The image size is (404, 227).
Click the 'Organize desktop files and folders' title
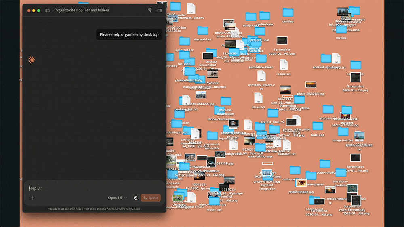82,11
